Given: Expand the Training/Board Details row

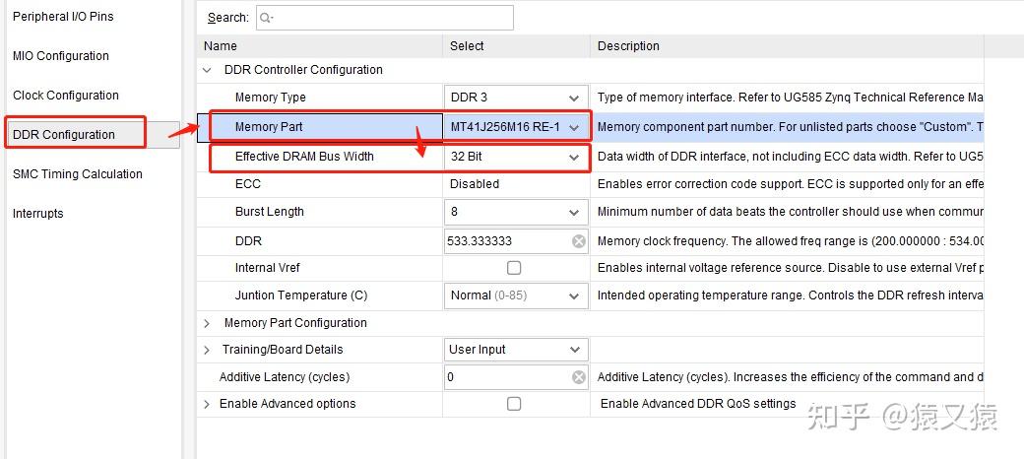Looking at the screenshot, I should (x=207, y=350).
